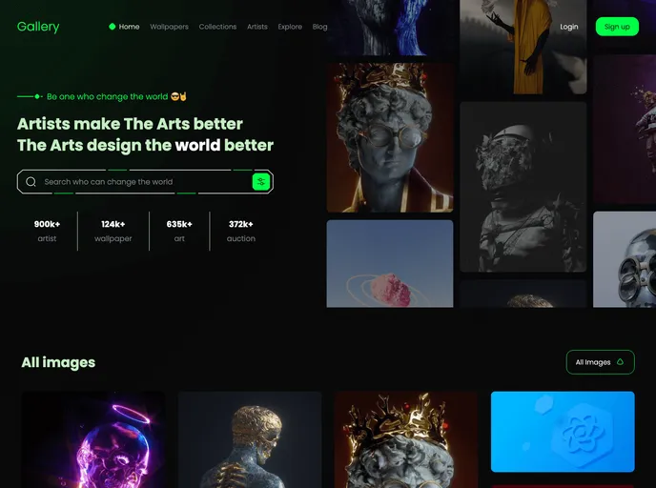Click the green dot beside Home
This screenshot has width=656, height=488.
point(113,27)
